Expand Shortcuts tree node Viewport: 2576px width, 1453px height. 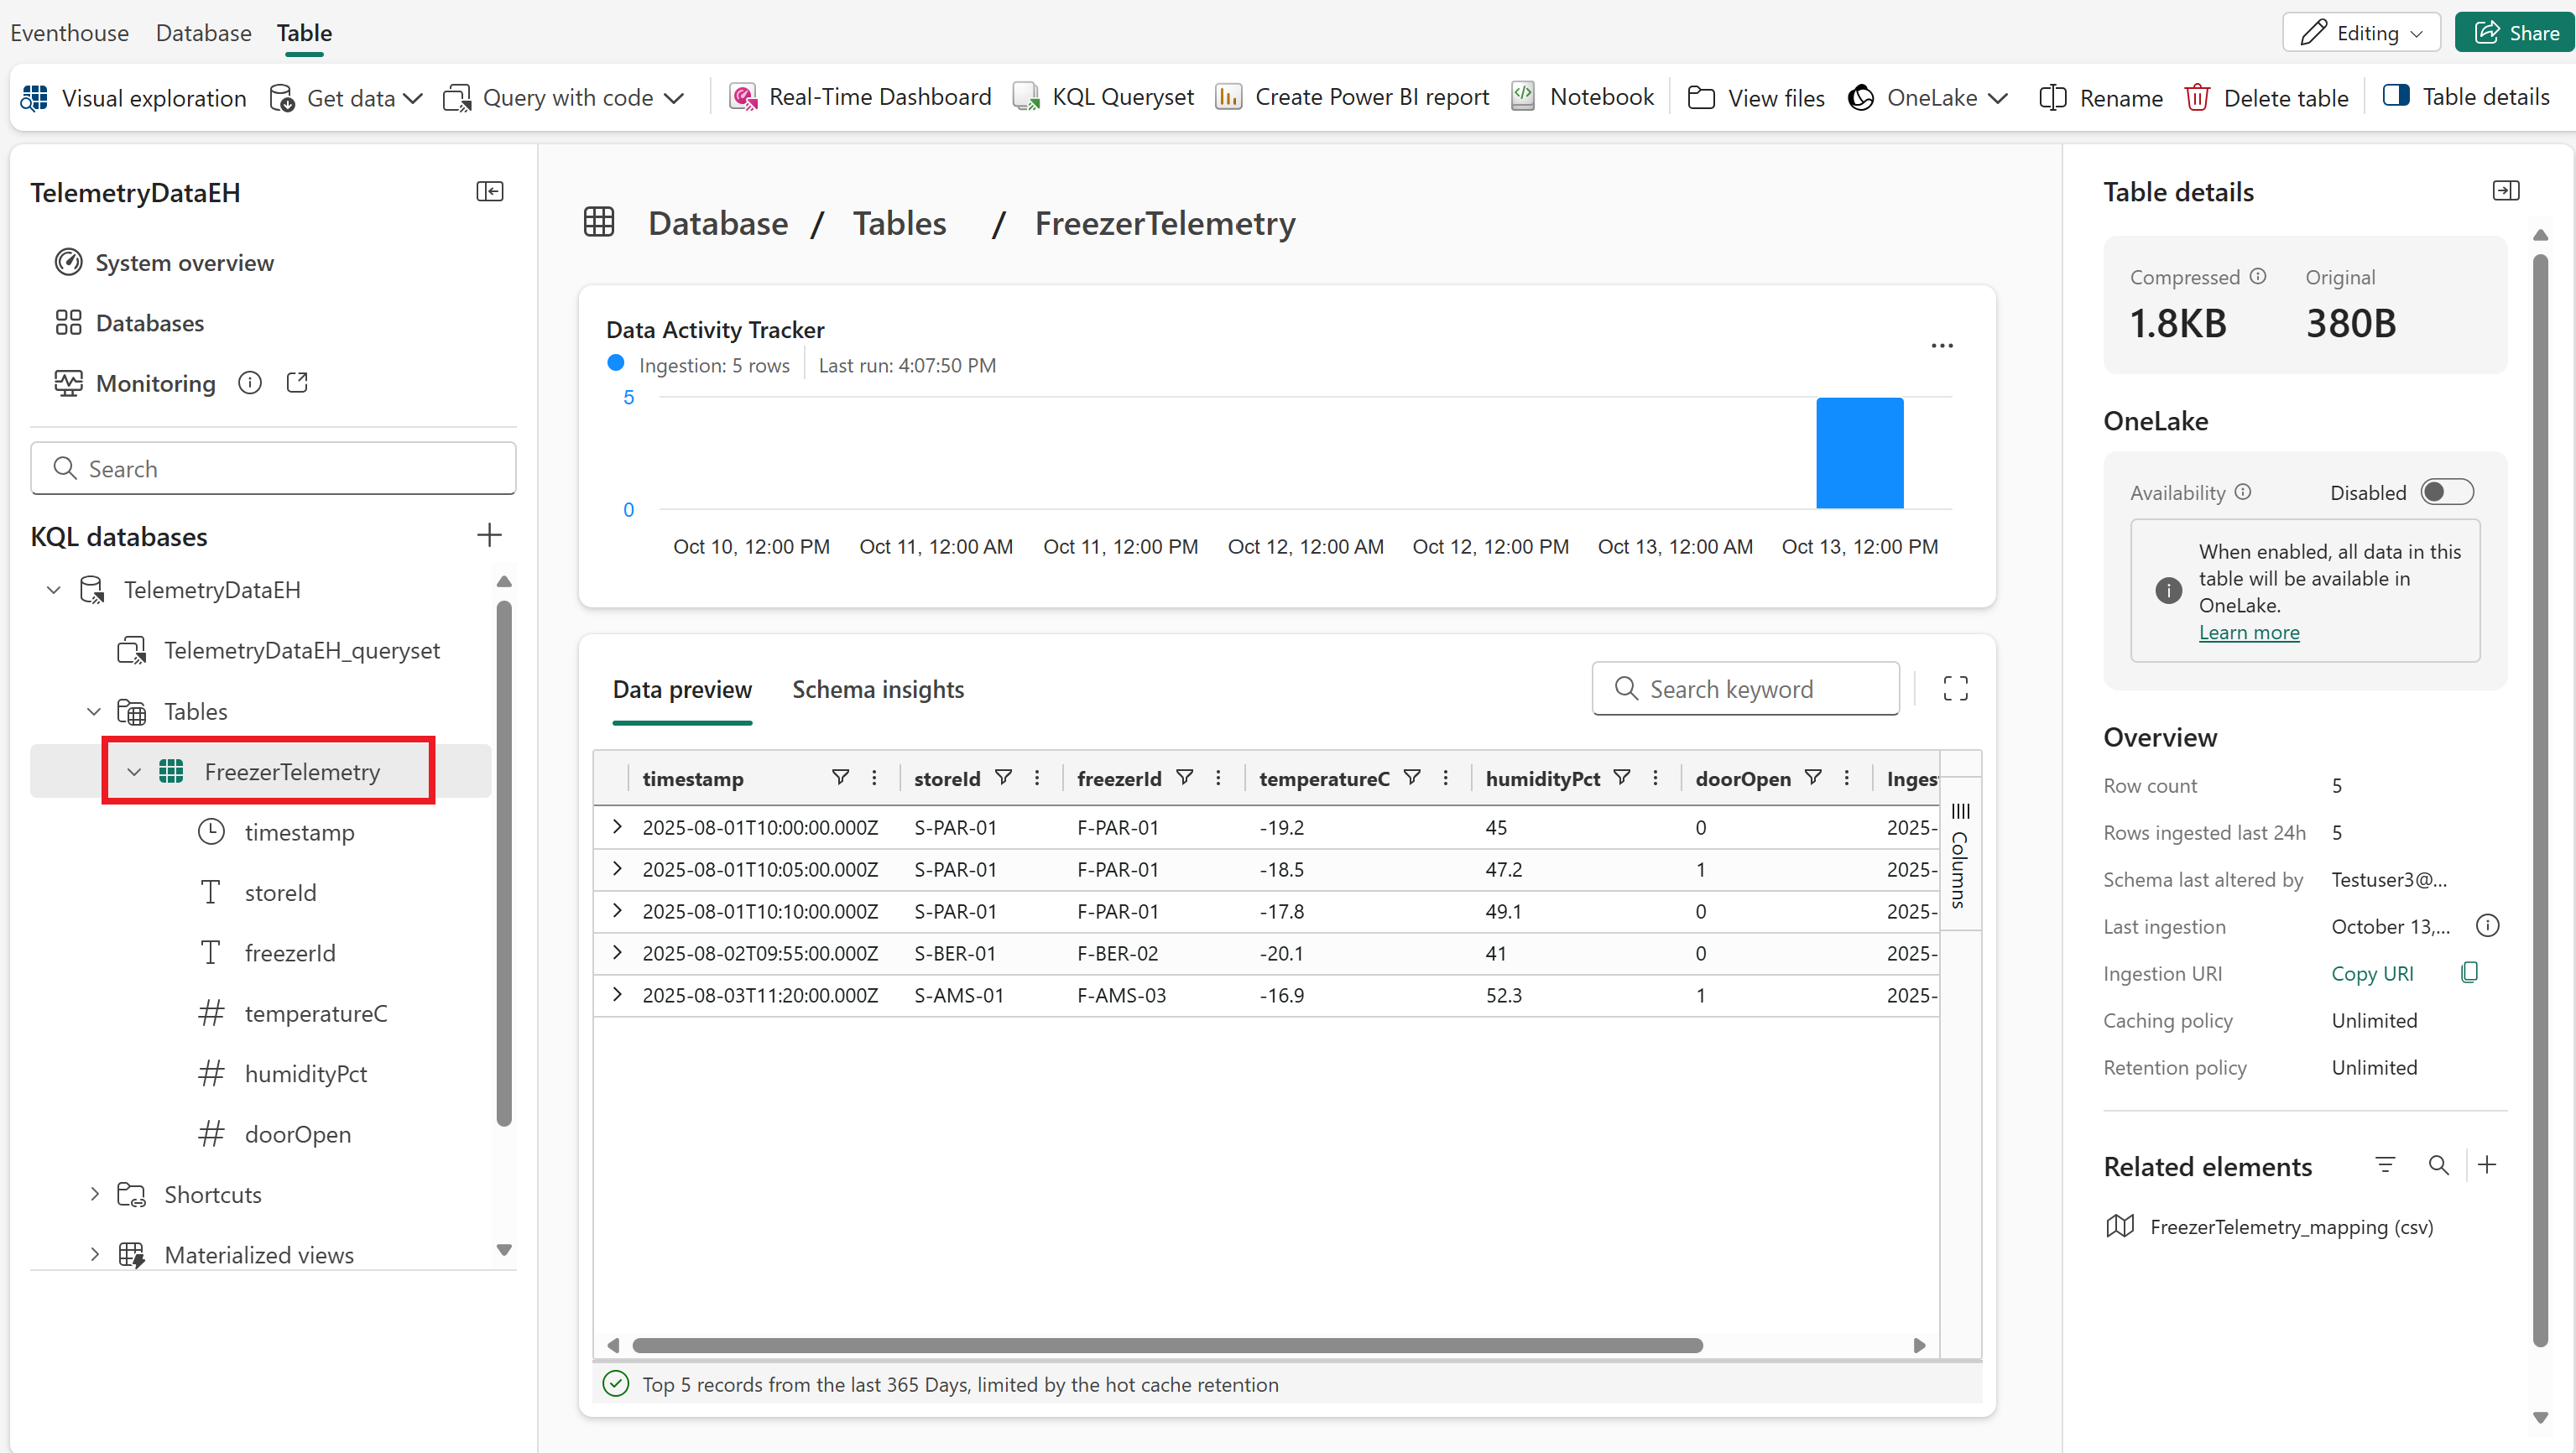[x=94, y=1194]
